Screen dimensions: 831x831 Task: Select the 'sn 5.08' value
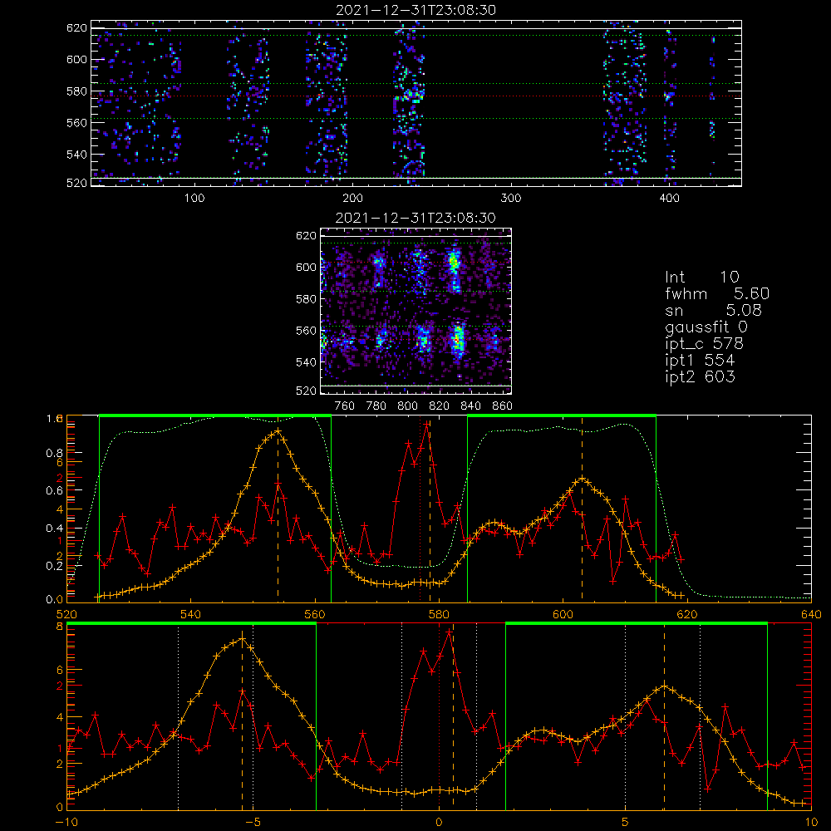[x=713, y=310]
